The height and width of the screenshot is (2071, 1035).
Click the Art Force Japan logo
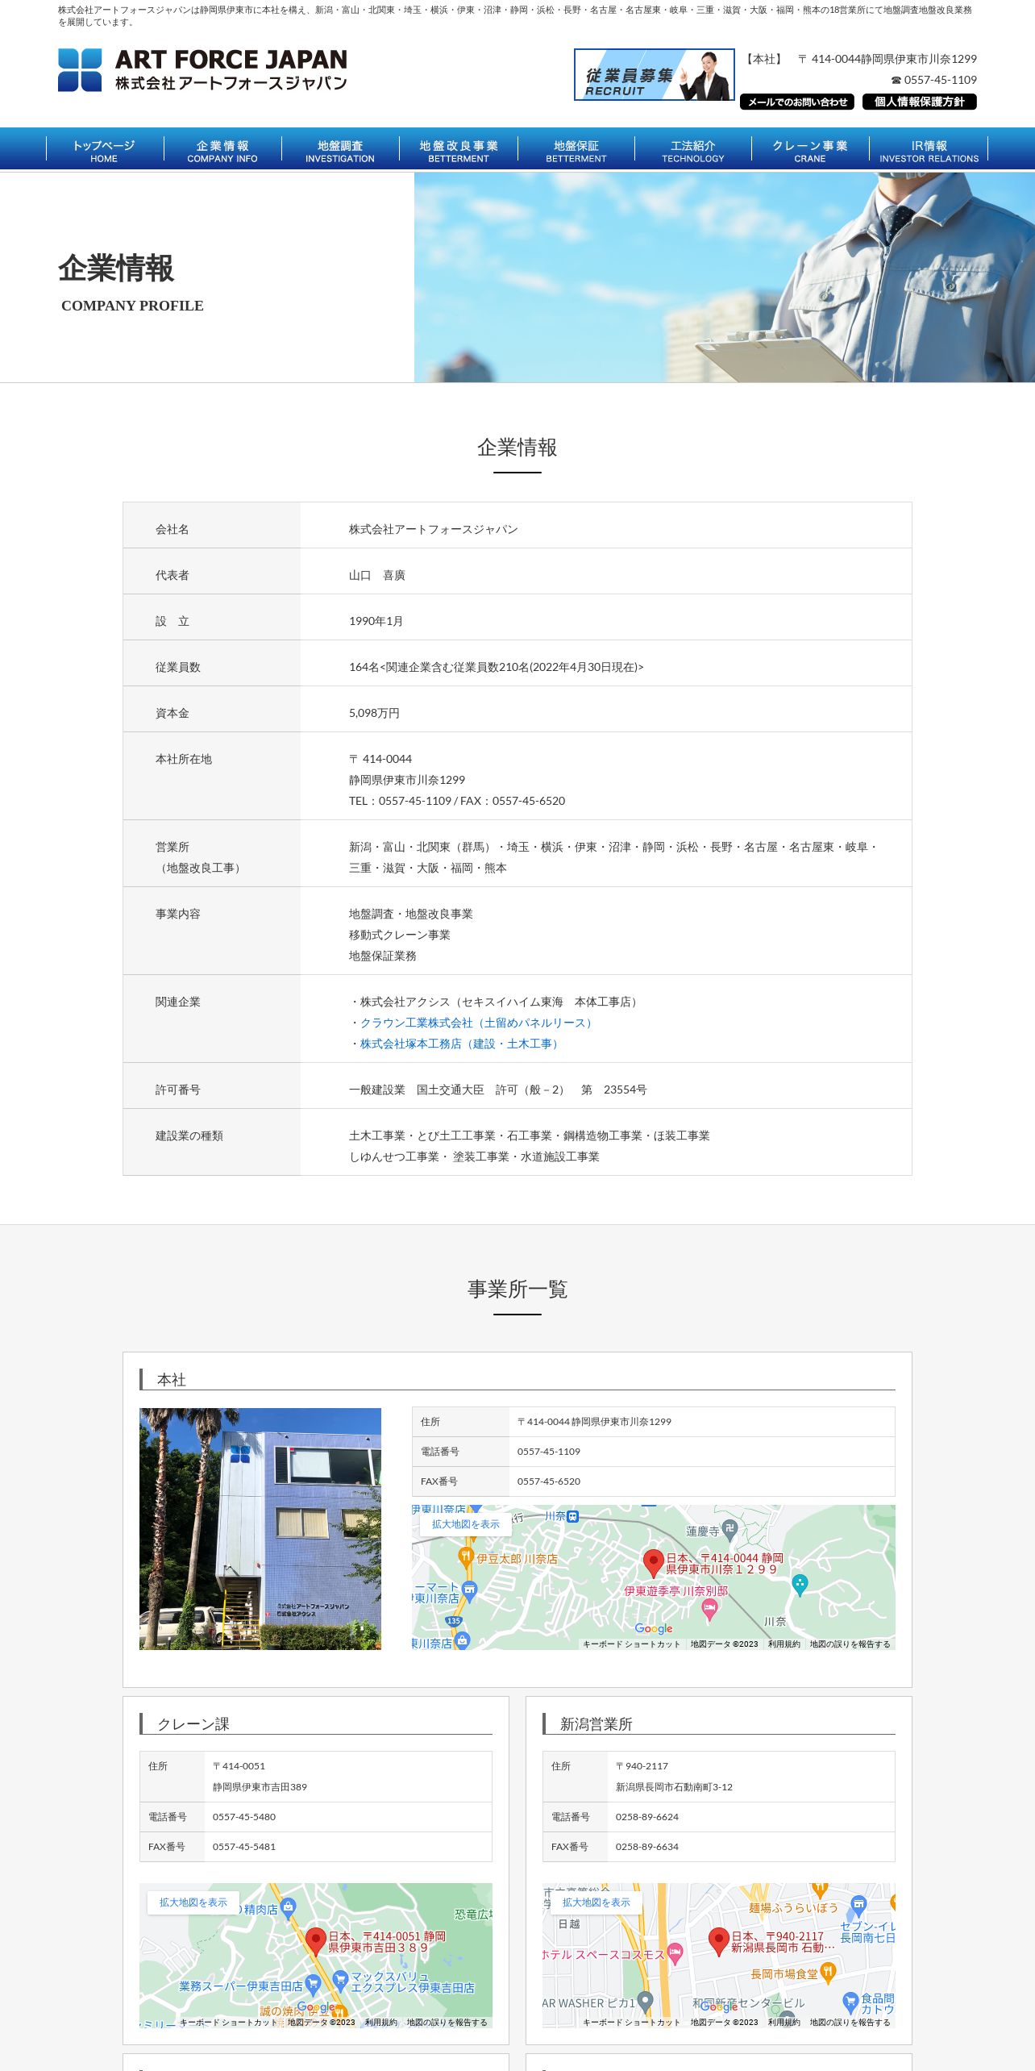coord(202,70)
